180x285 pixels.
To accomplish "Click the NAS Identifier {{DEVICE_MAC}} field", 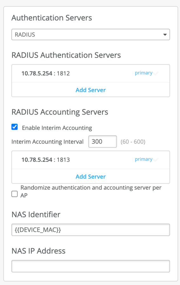I will click(91, 230).
